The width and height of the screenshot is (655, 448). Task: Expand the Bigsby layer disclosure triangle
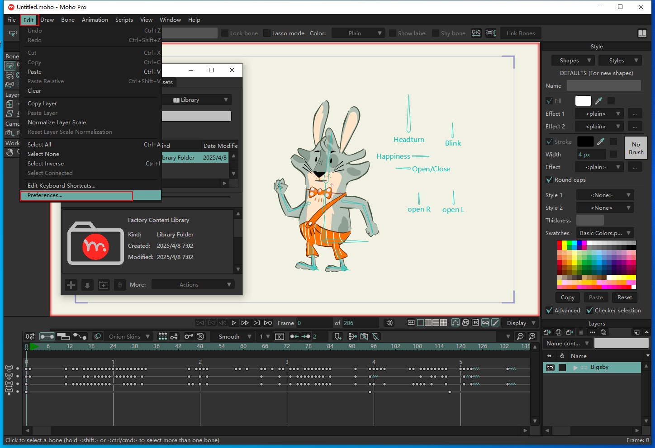tap(575, 368)
